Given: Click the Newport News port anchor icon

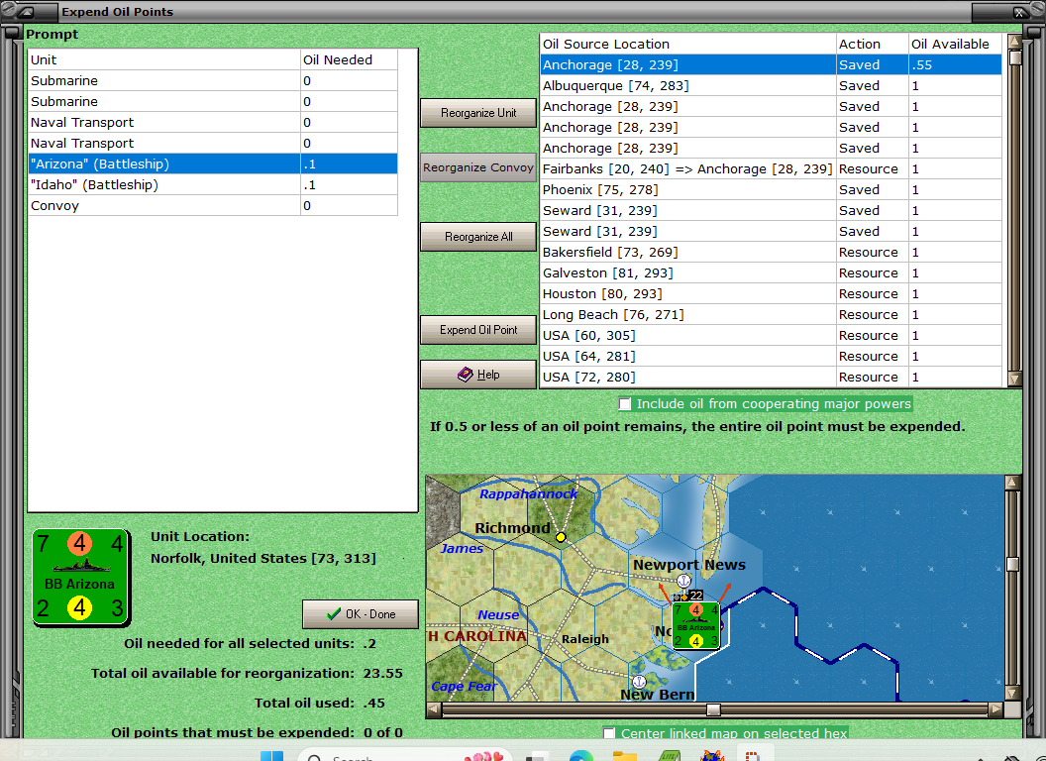Looking at the screenshot, I should [683, 581].
